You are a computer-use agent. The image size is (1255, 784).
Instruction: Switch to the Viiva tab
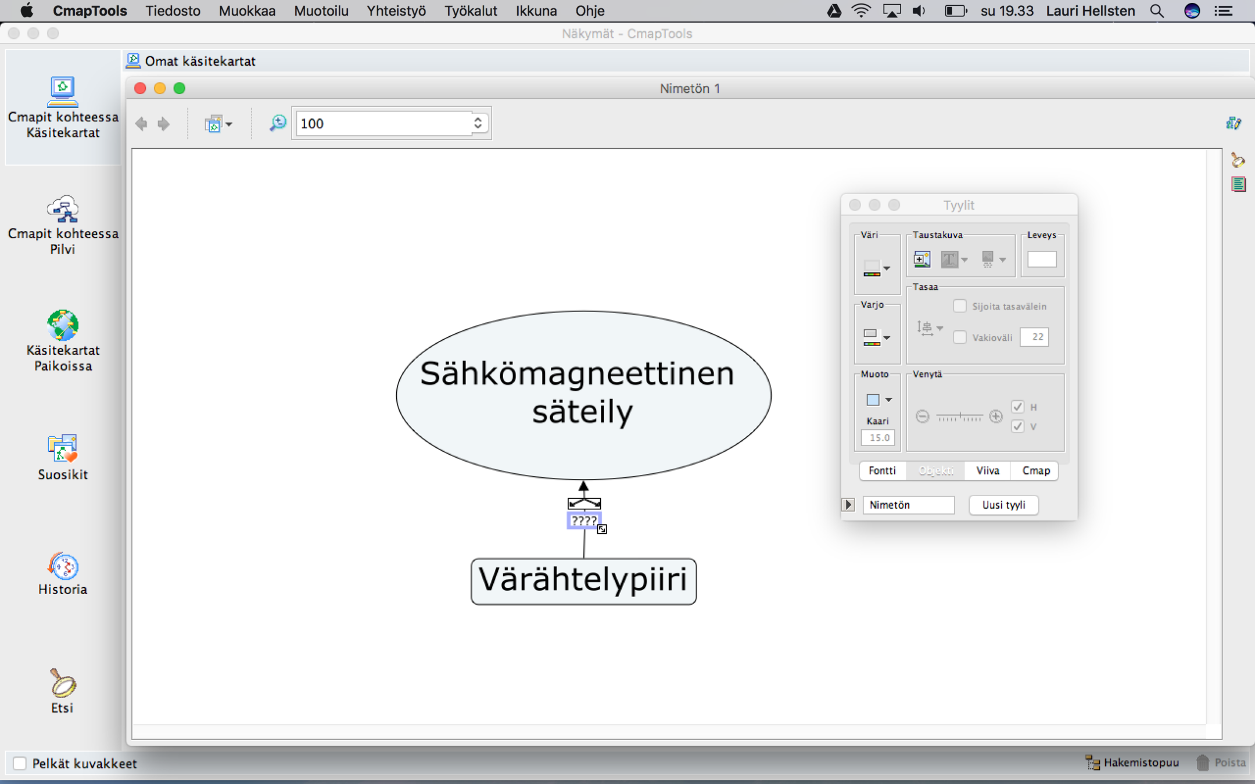click(987, 470)
